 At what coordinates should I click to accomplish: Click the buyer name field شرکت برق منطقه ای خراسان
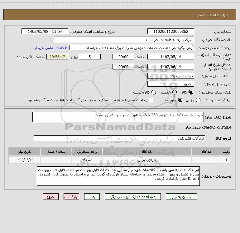(124, 39)
